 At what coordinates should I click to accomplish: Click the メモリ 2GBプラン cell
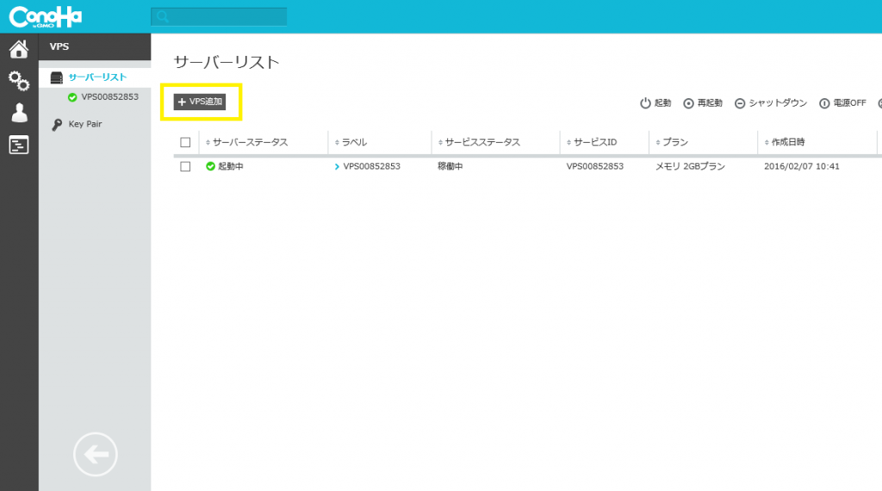[x=690, y=166]
